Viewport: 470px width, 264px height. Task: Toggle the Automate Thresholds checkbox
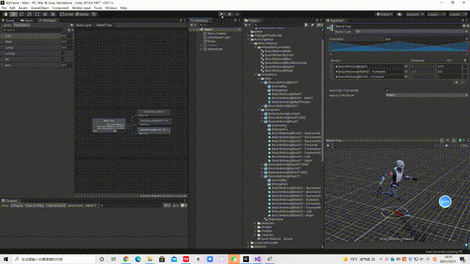(x=387, y=90)
